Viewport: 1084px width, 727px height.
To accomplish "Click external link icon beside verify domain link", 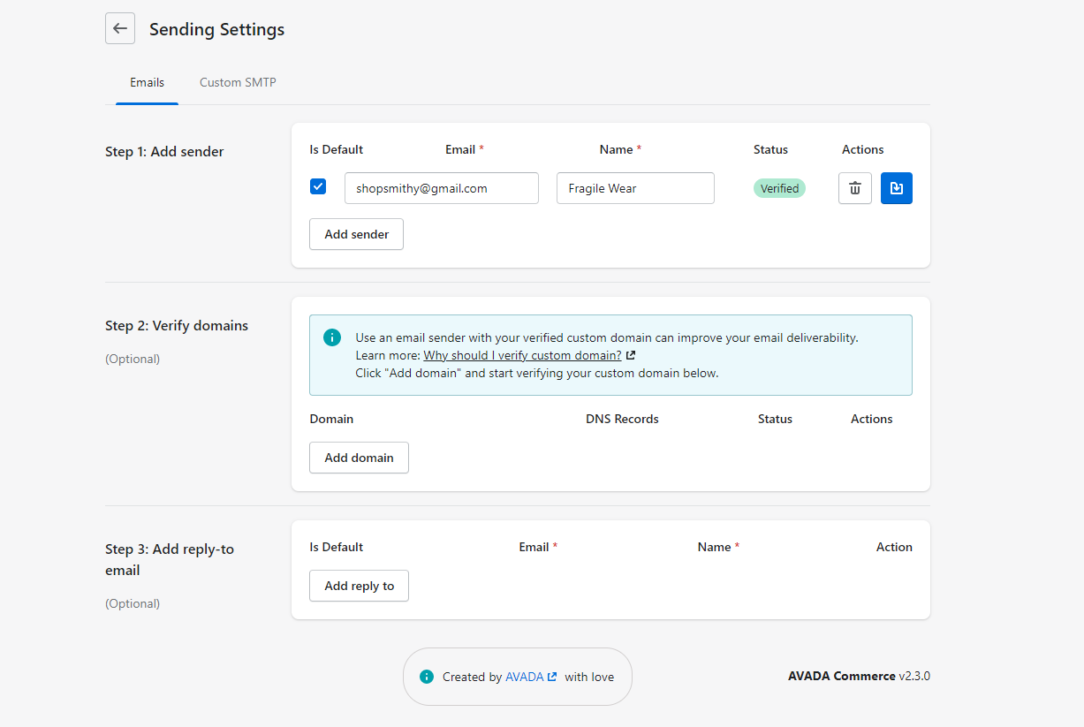I will 630,355.
